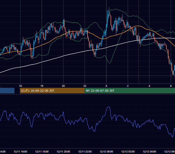Click the upper axis hour label 18
Image resolution: width=175 pixels, height=154 pixels.
tap(42, 86)
